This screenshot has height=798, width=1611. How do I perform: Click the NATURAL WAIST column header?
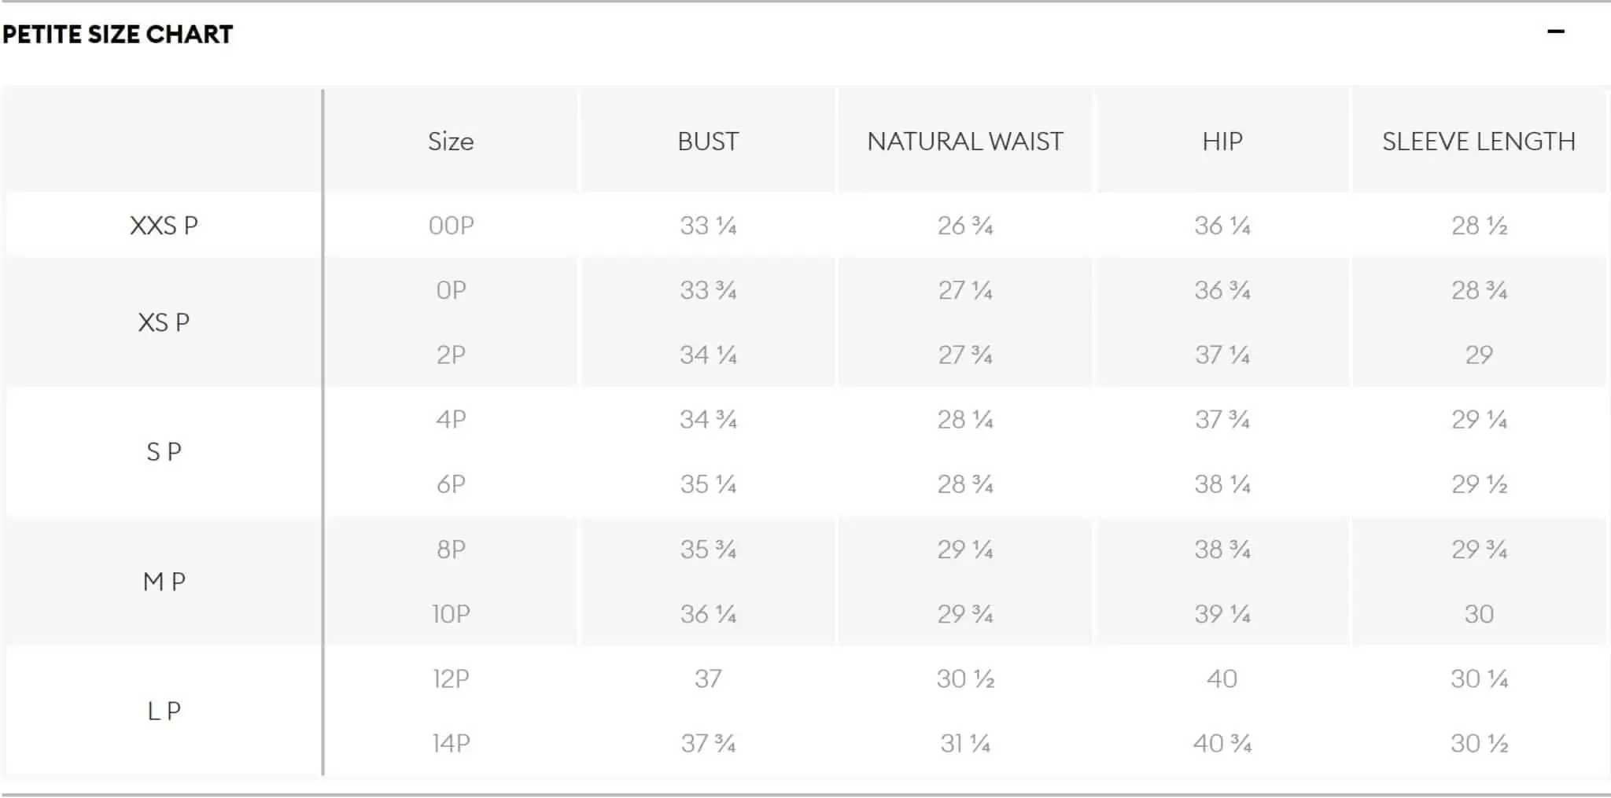click(965, 142)
